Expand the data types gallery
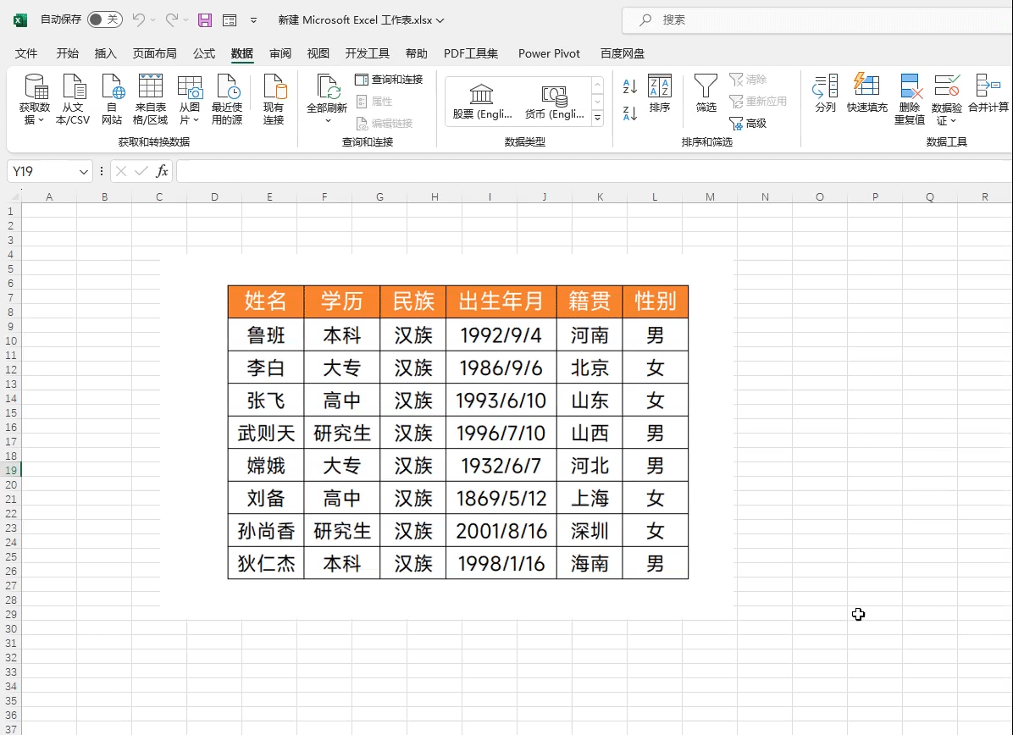 pyautogui.click(x=598, y=118)
